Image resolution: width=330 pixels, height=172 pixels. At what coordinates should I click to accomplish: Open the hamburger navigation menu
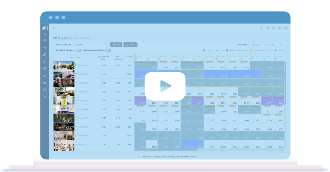[54, 28]
